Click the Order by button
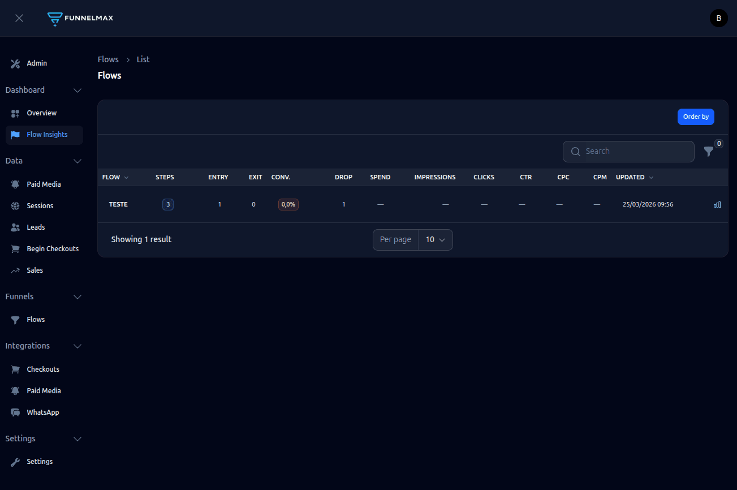This screenshot has height=490, width=737. 696,117
